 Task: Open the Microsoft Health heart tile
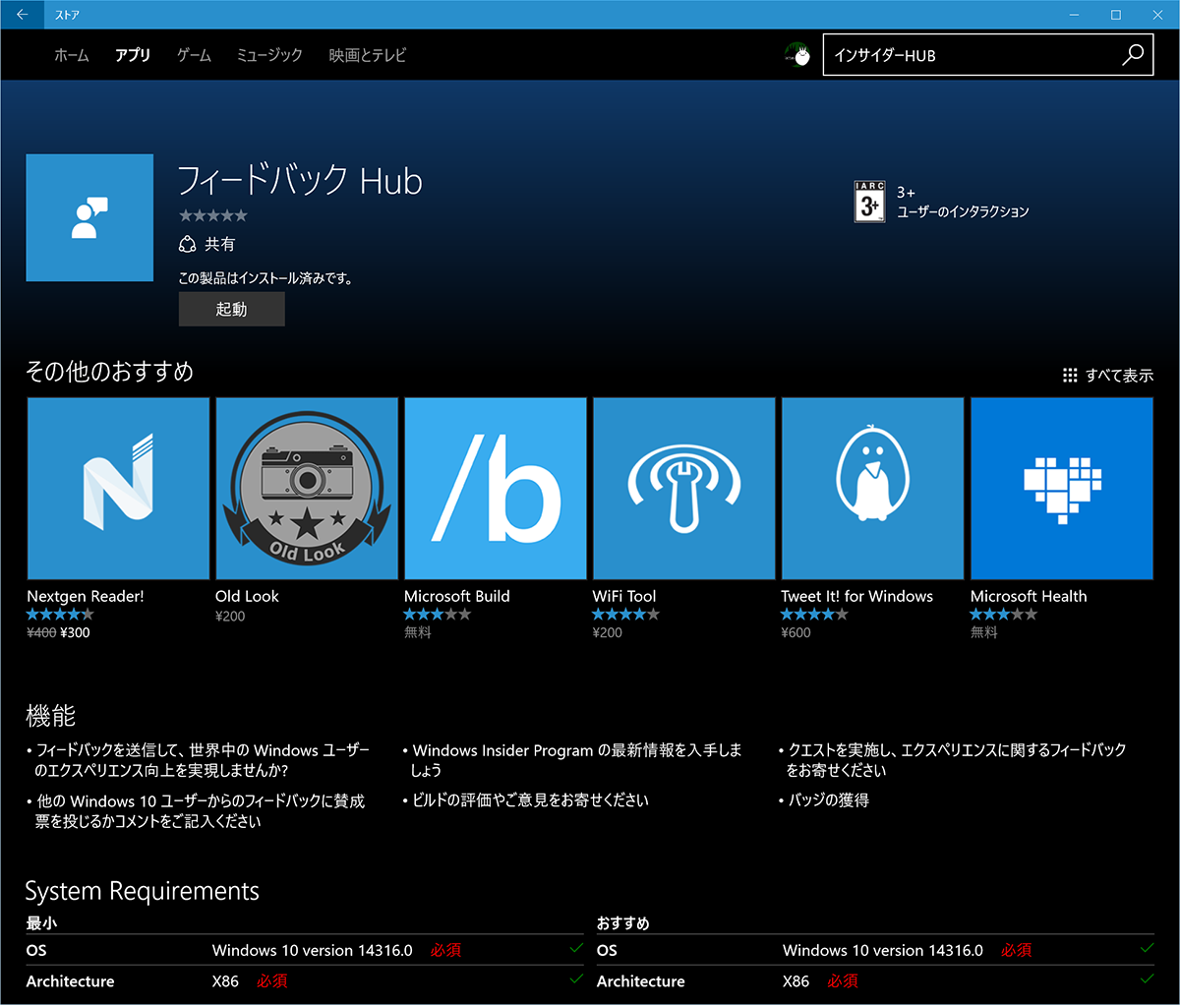tap(1062, 489)
